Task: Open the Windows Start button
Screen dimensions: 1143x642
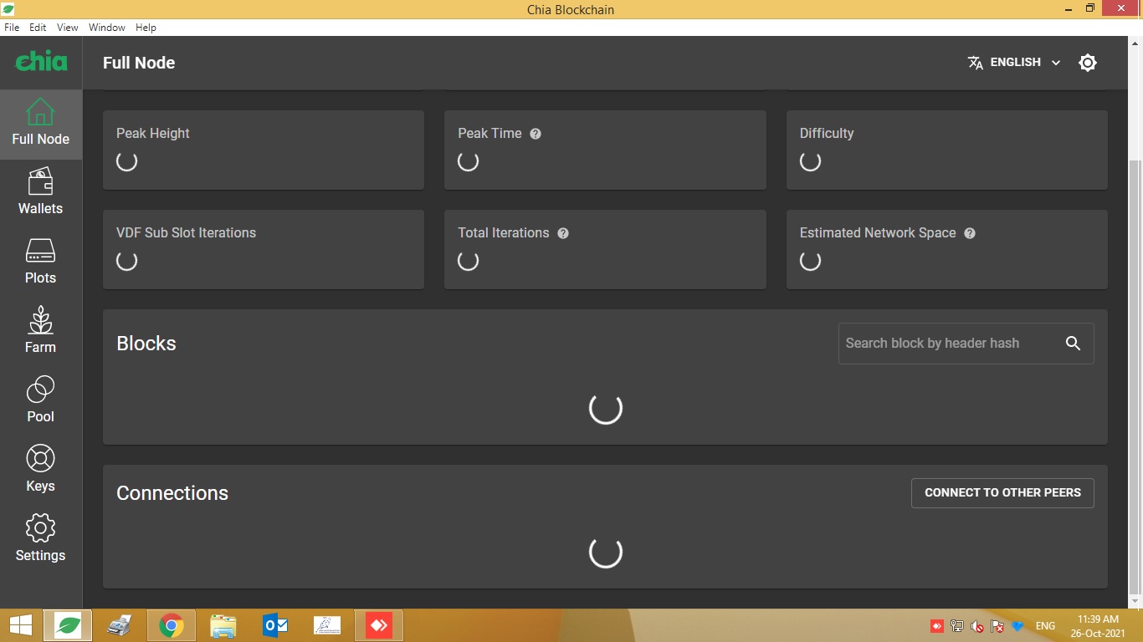Action: coord(20,625)
